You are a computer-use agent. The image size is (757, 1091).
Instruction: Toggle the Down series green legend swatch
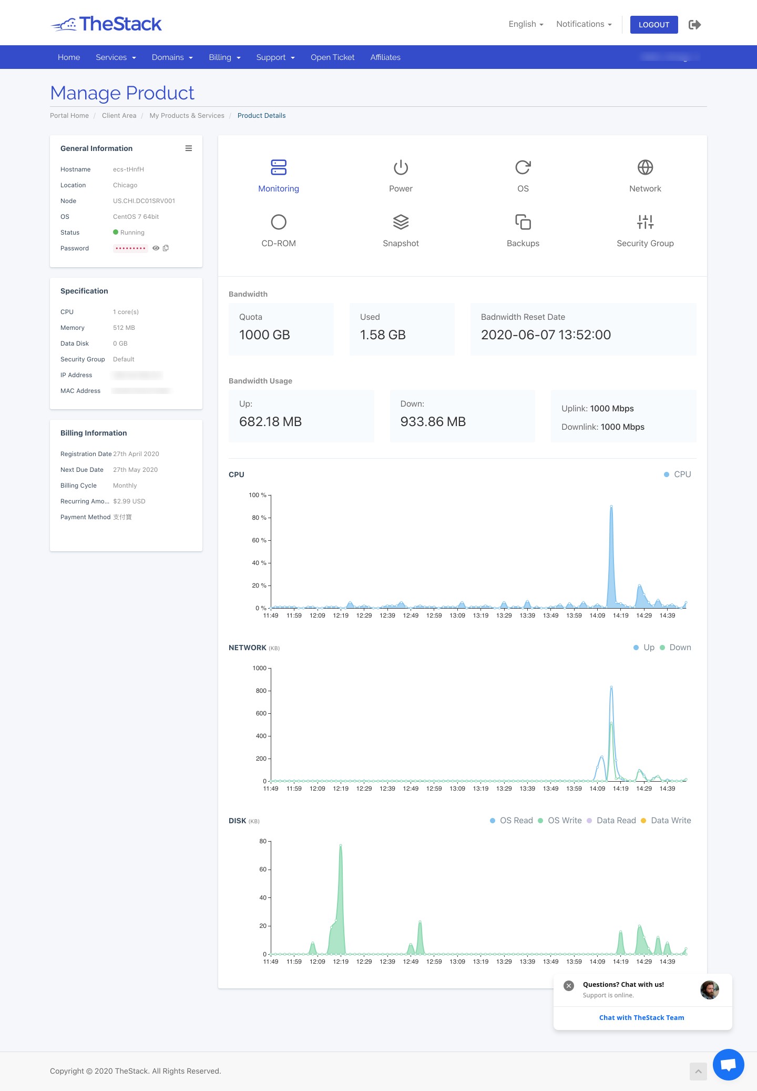click(x=662, y=648)
